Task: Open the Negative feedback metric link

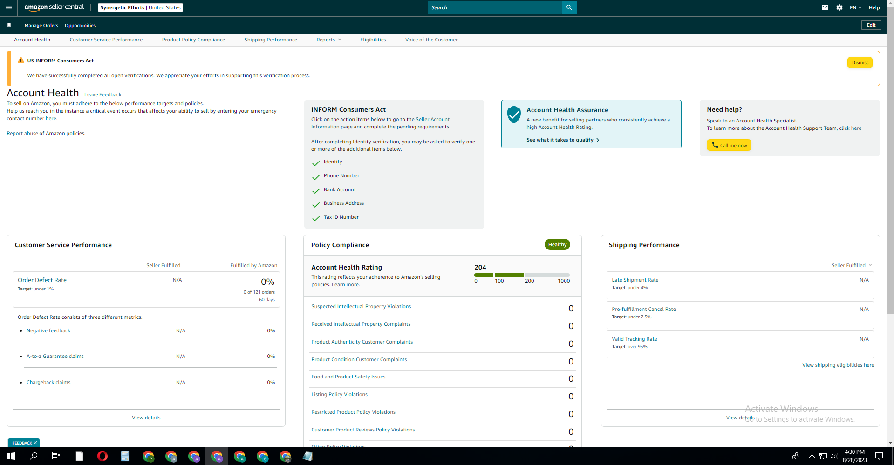Action: (48, 330)
